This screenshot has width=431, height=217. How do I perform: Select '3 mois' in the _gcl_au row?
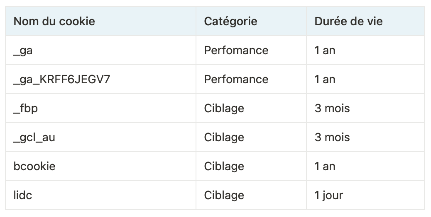click(332, 137)
